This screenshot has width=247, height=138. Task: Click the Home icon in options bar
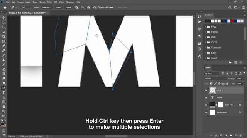point(5,7)
